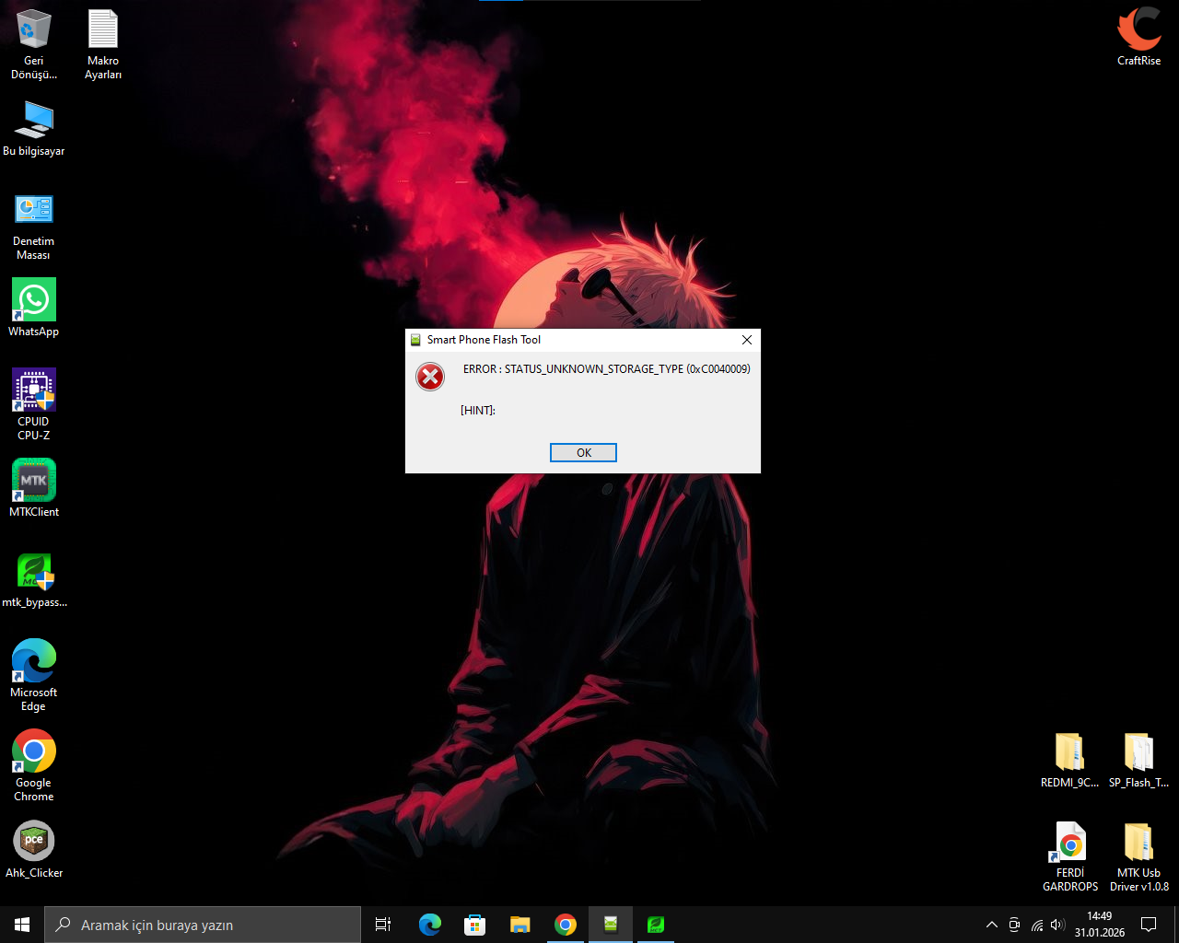
Task: Open Microsoft Store from the taskbar
Action: click(474, 925)
